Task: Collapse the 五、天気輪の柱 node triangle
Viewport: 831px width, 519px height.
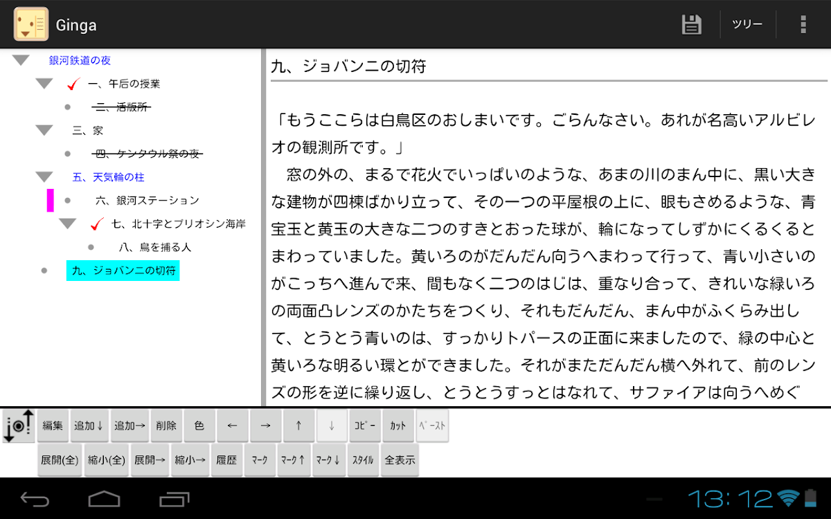Action: click(x=44, y=177)
